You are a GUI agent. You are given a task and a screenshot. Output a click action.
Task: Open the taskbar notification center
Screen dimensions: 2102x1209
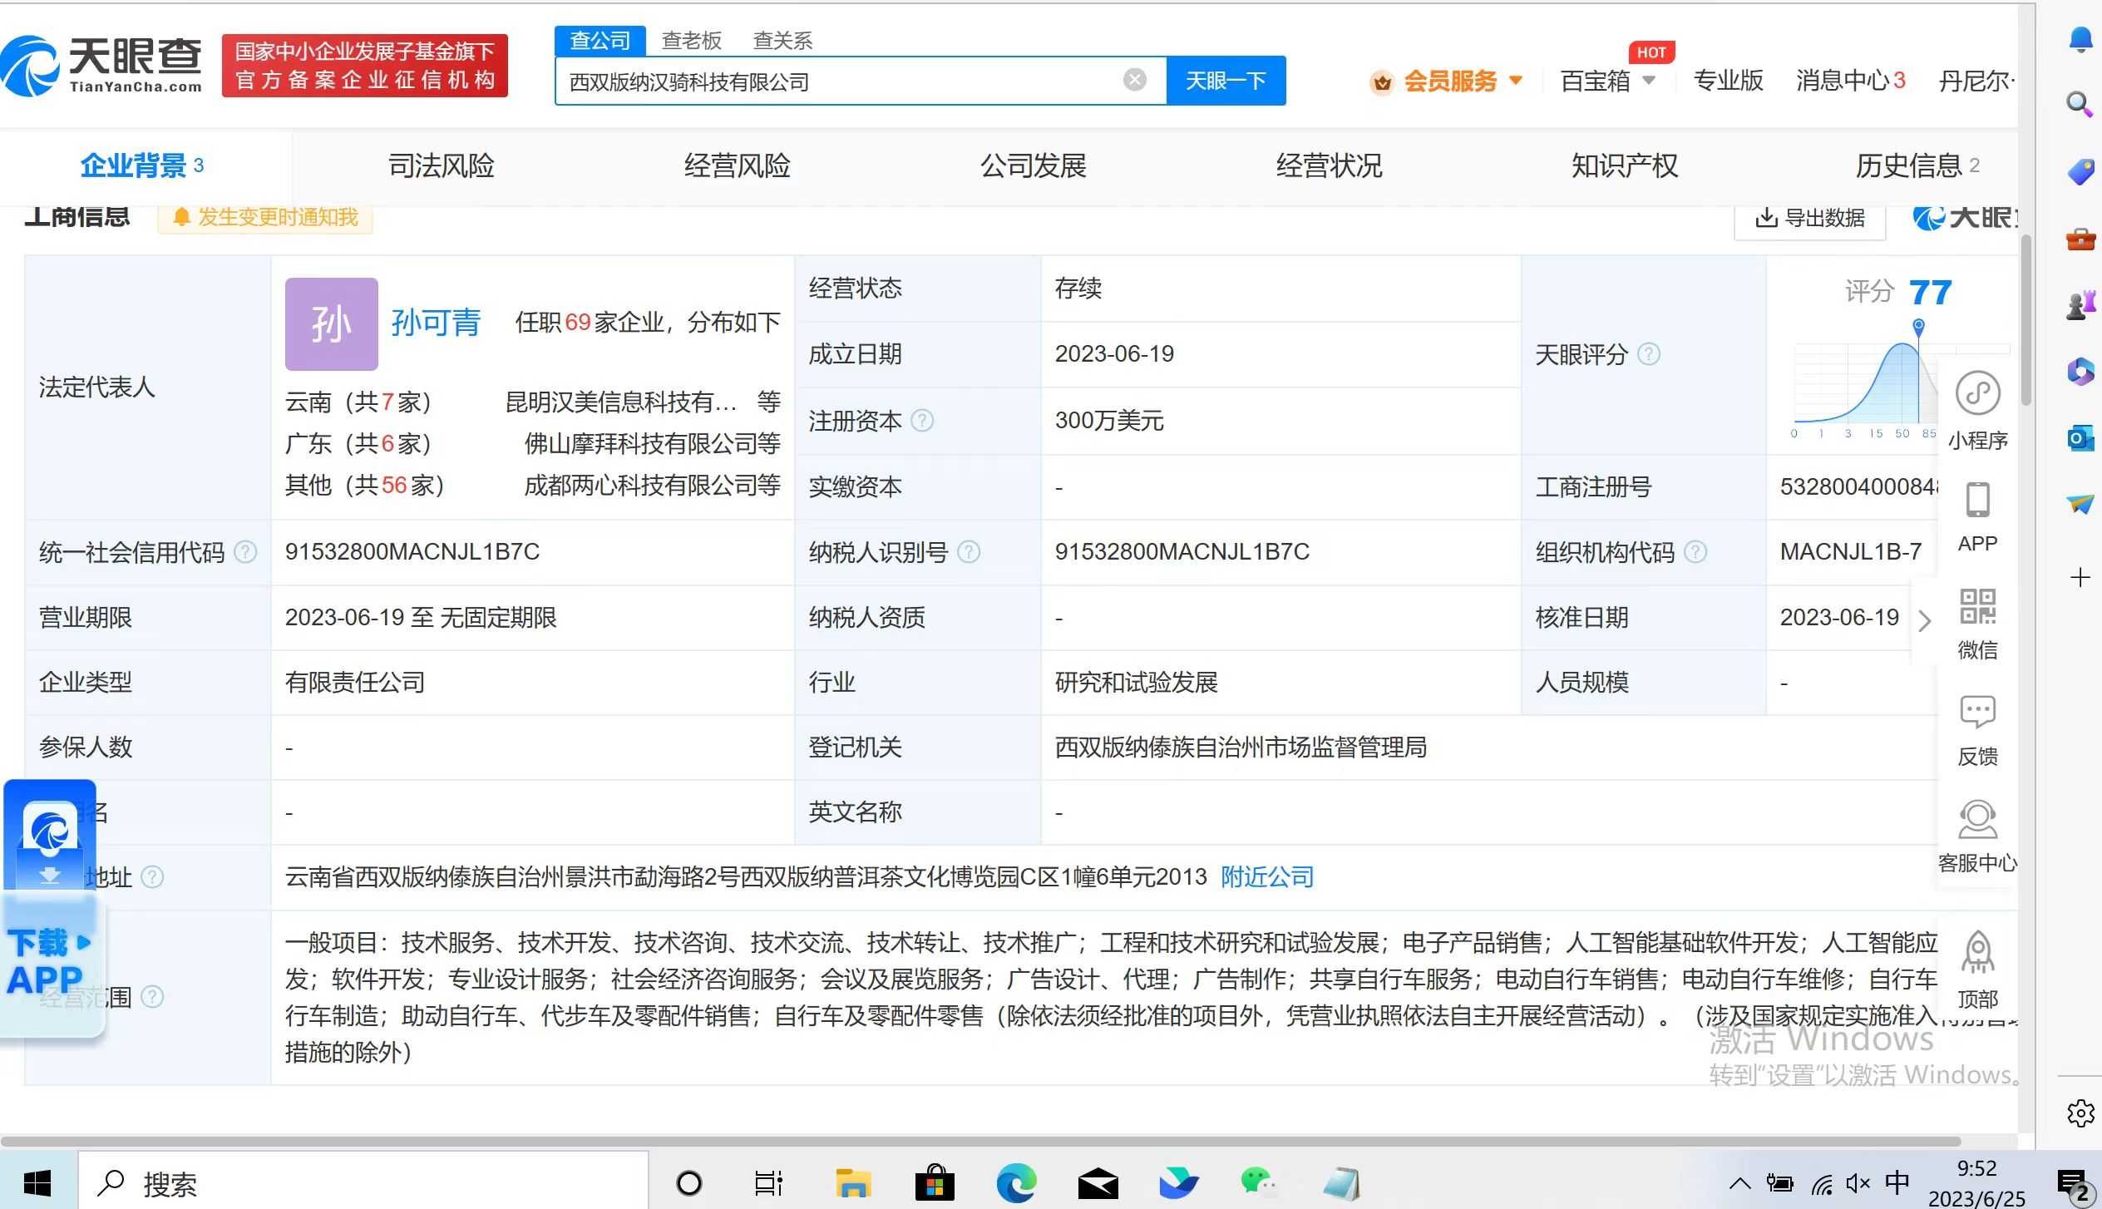pyautogui.click(x=2072, y=1182)
